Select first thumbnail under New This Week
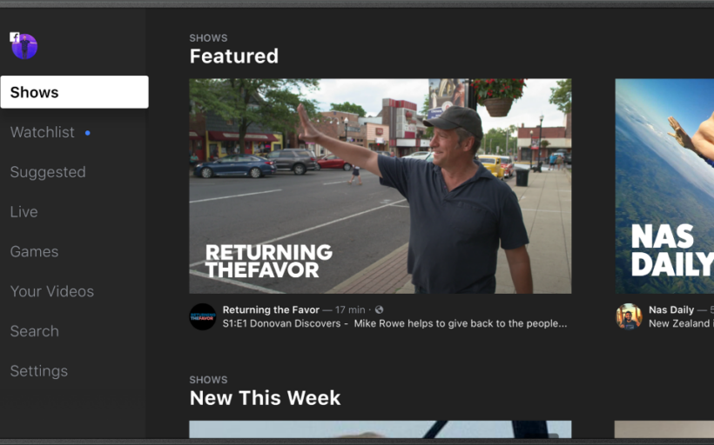The image size is (714, 445). pos(381,429)
